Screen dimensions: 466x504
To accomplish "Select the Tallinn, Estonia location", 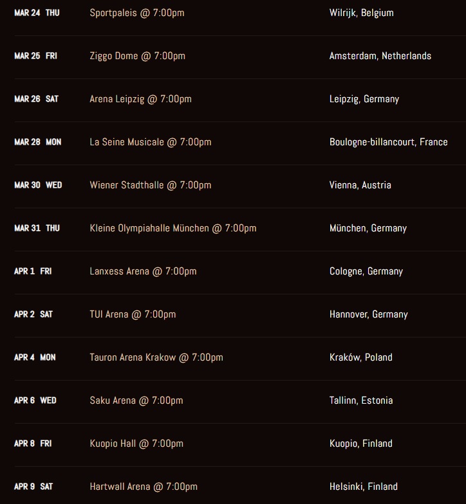I will 360,401.
